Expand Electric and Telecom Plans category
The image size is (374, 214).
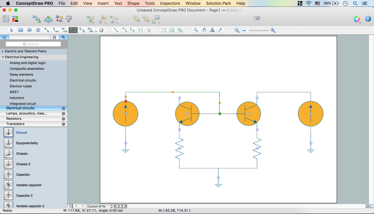coord(3,51)
